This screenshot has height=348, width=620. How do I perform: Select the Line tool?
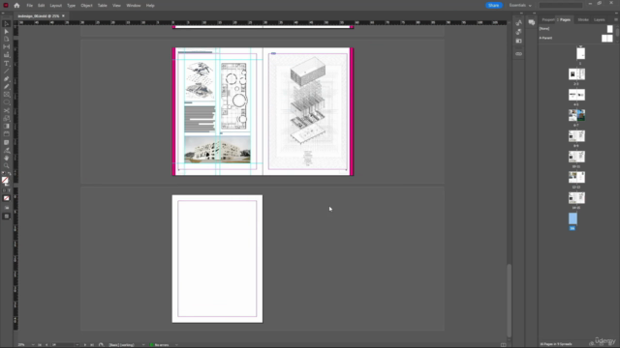(7, 71)
